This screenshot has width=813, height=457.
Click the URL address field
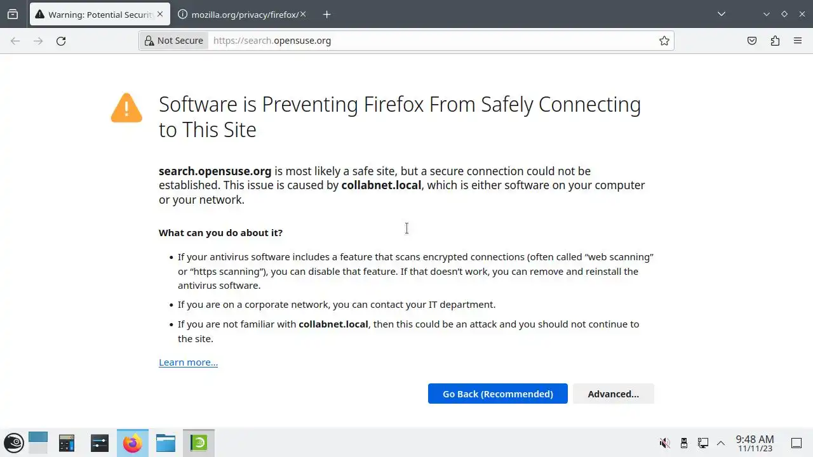[x=432, y=41]
